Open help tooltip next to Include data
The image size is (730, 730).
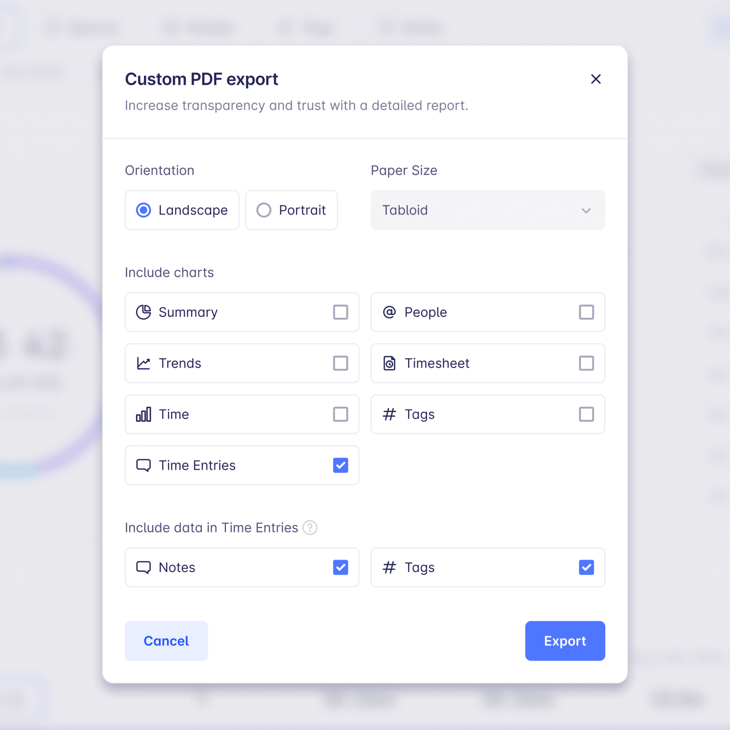coord(310,528)
